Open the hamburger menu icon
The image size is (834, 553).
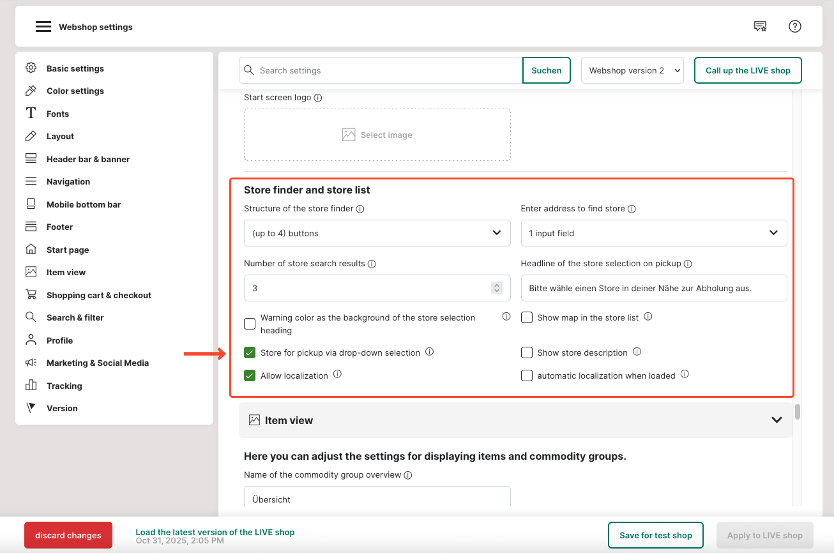[x=43, y=27]
